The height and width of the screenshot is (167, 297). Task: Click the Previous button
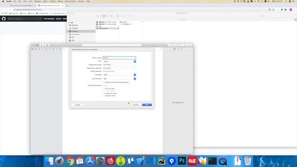[x=136, y=105]
